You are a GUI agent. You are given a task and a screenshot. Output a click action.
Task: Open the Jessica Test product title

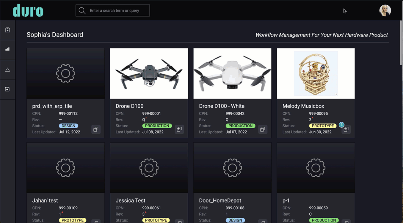click(130, 200)
